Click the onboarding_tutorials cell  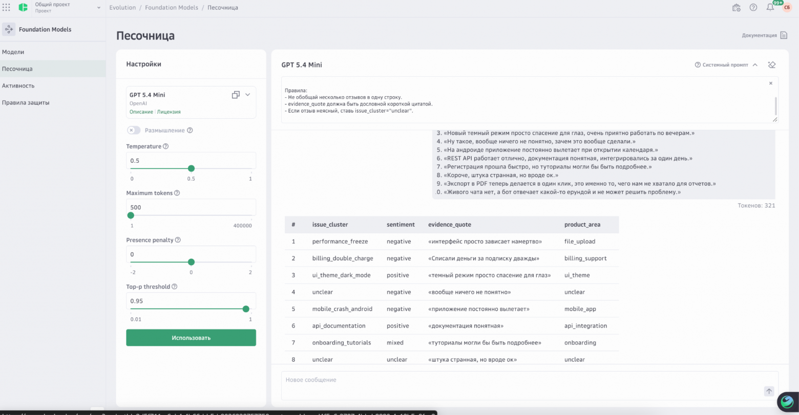click(x=342, y=343)
